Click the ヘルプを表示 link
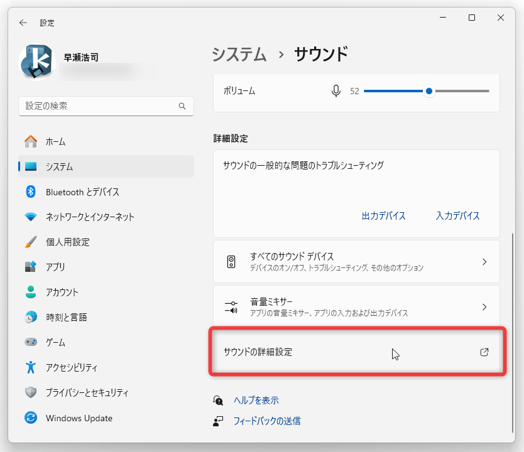 pyautogui.click(x=256, y=401)
